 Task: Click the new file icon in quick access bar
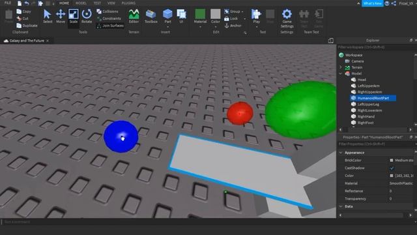coord(20,3)
